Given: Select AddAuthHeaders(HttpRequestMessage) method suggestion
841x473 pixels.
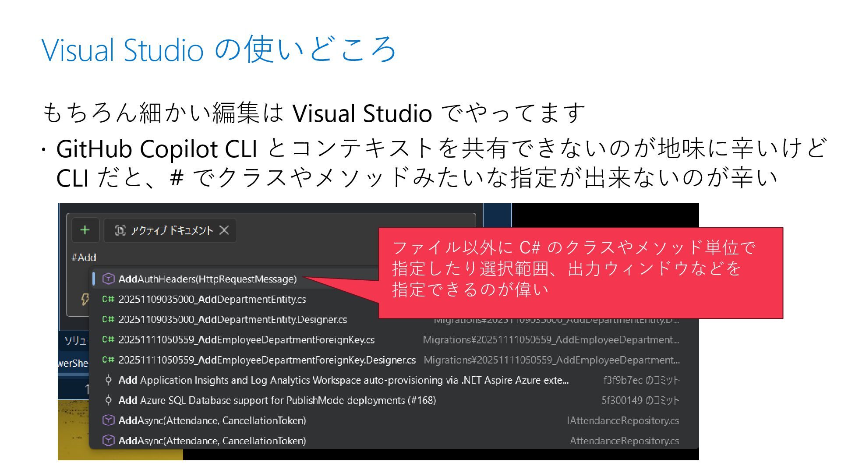Looking at the screenshot, I should 207,279.
